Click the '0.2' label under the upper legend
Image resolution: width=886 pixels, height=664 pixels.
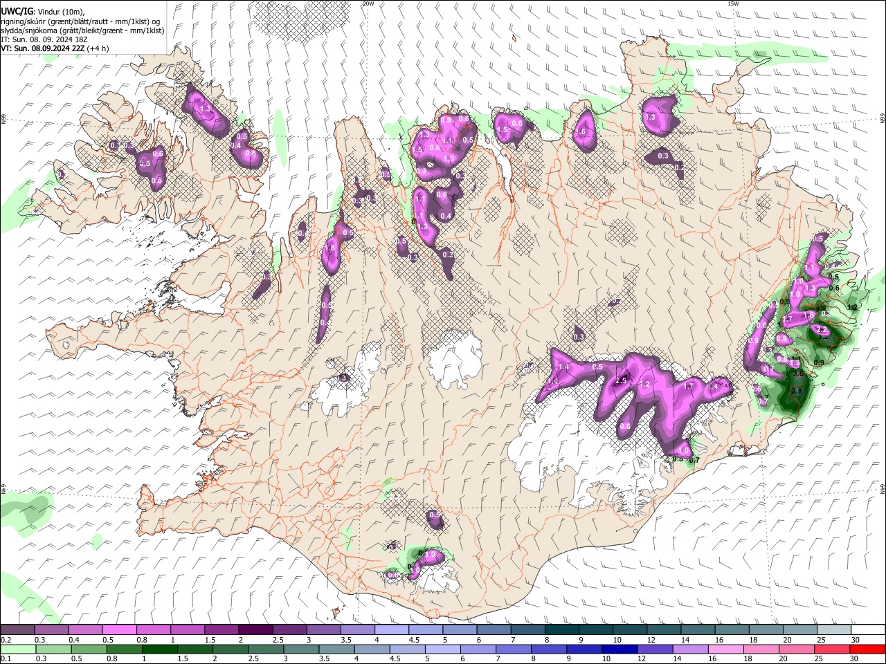click(6, 640)
